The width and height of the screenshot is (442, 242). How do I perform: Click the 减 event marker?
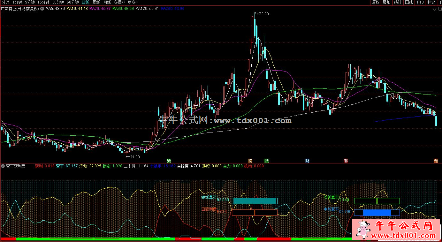(169, 161)
